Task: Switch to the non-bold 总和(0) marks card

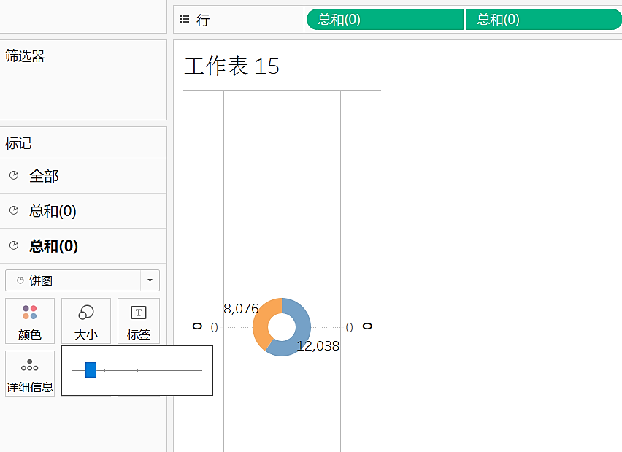Action: [83, 211]
